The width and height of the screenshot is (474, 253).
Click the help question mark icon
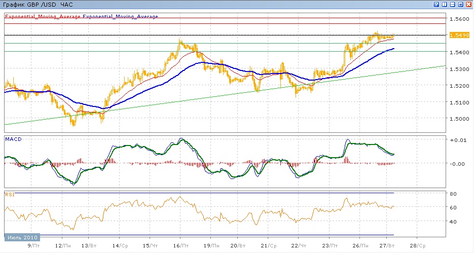pyautogui.click(x=436, y=4)
